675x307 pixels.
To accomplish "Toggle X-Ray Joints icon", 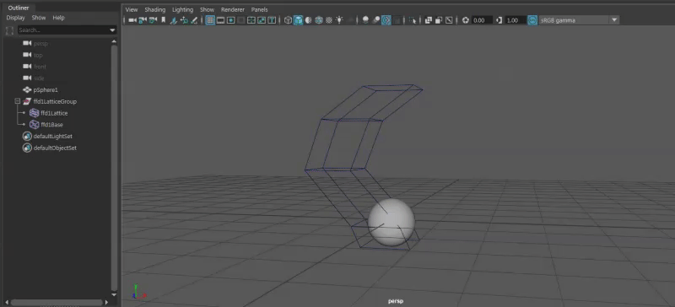I will point(449,20).
